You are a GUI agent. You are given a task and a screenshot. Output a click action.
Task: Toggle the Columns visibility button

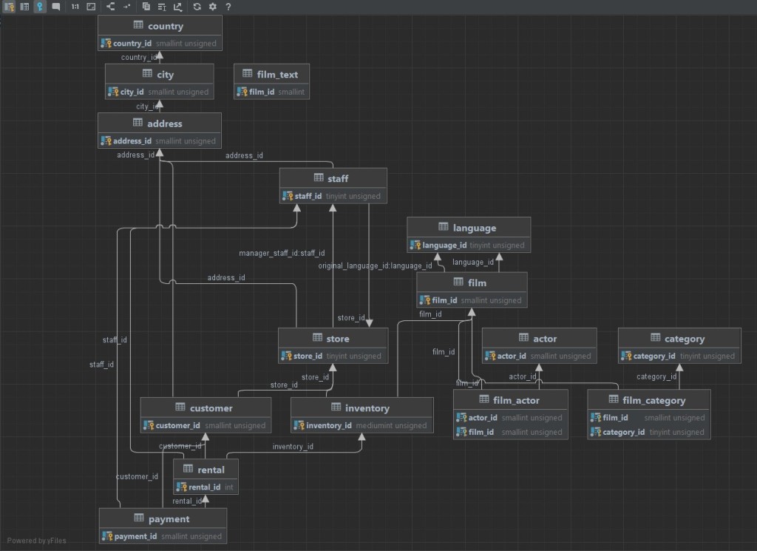point(24,7)
